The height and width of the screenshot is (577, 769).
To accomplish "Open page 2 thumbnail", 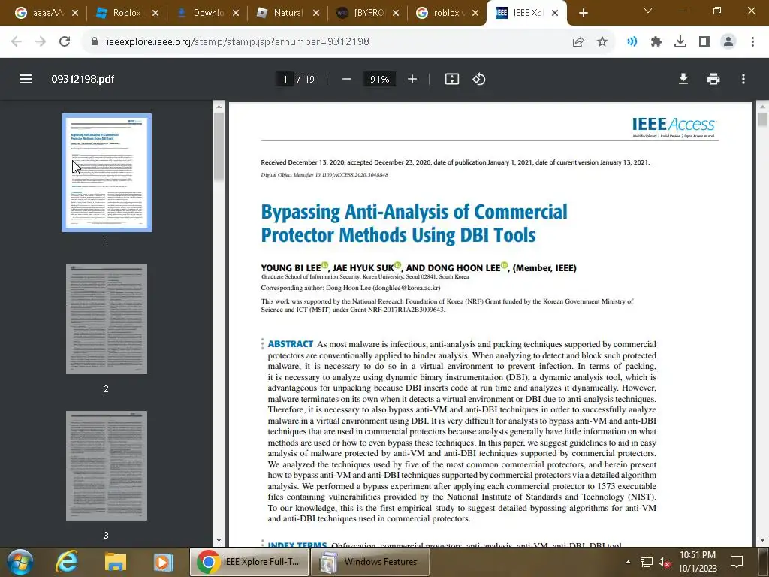I will (107, 319).
